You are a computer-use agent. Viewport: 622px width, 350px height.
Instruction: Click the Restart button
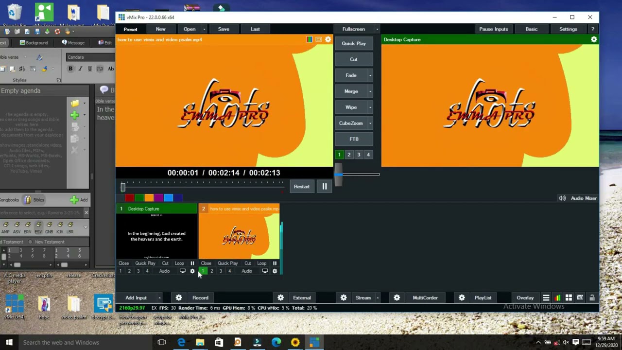[301, 187]
